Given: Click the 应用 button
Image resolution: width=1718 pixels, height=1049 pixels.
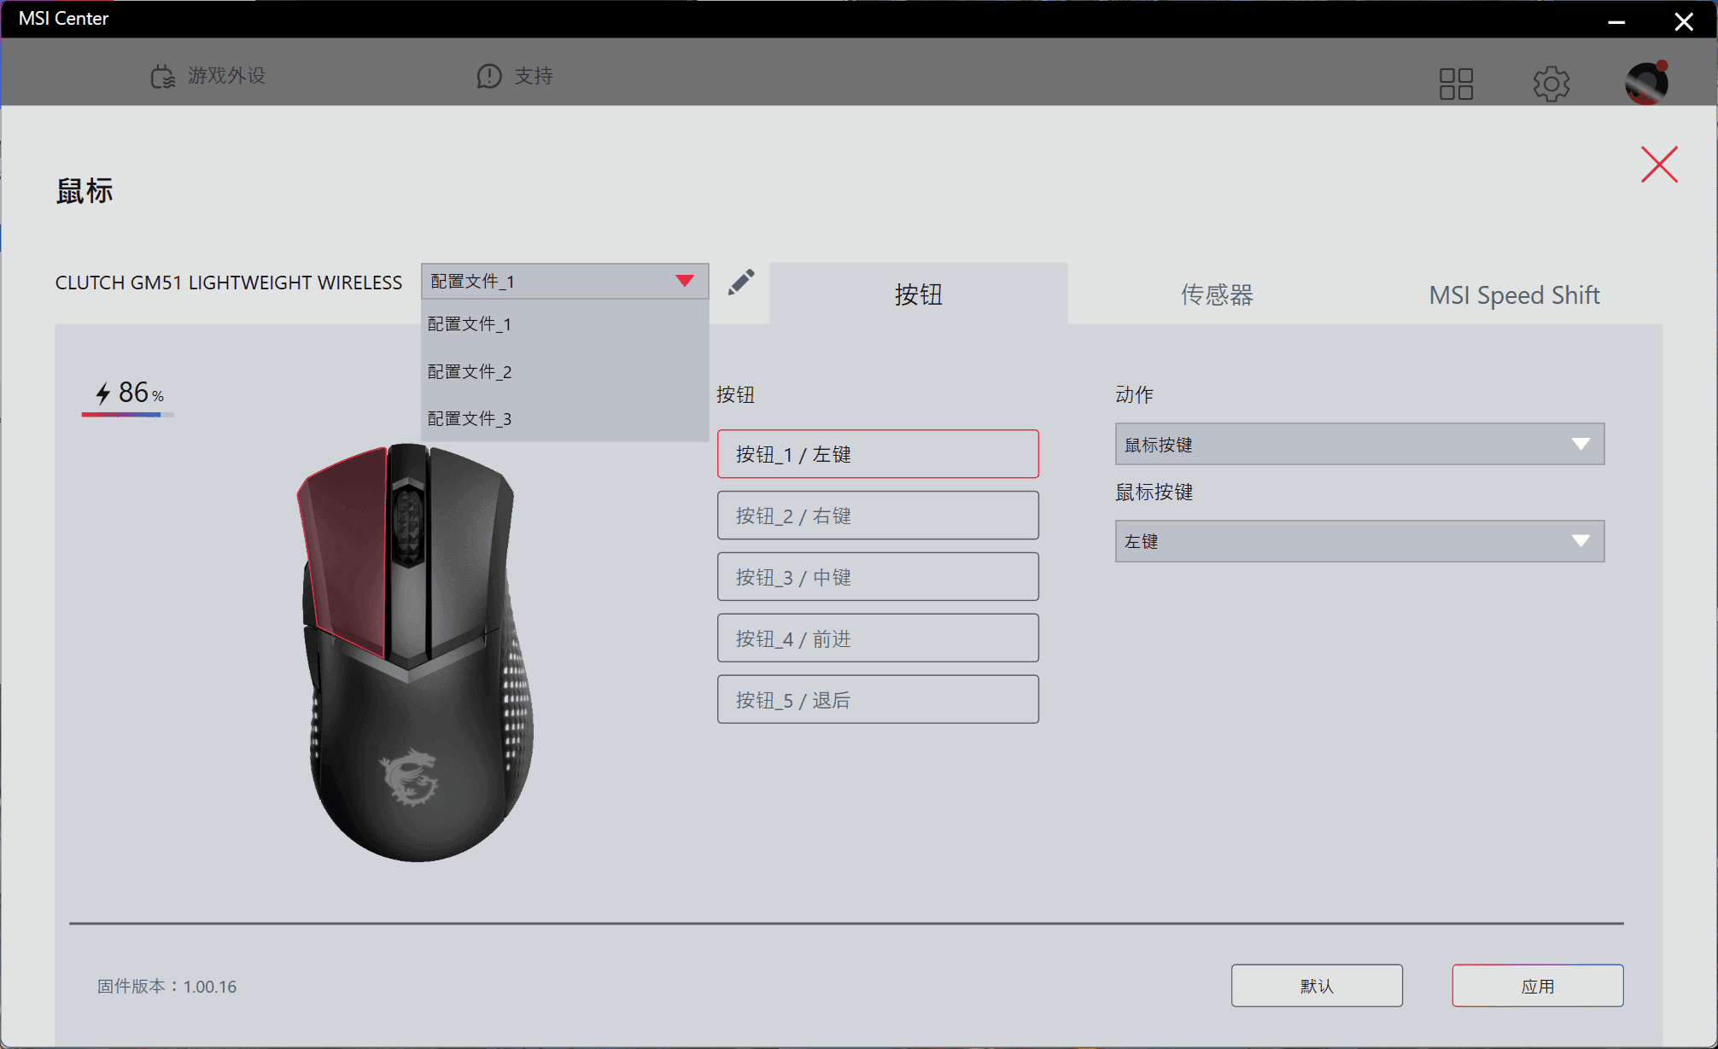Looking at the screenshot, I should (x=1538, y=986).
